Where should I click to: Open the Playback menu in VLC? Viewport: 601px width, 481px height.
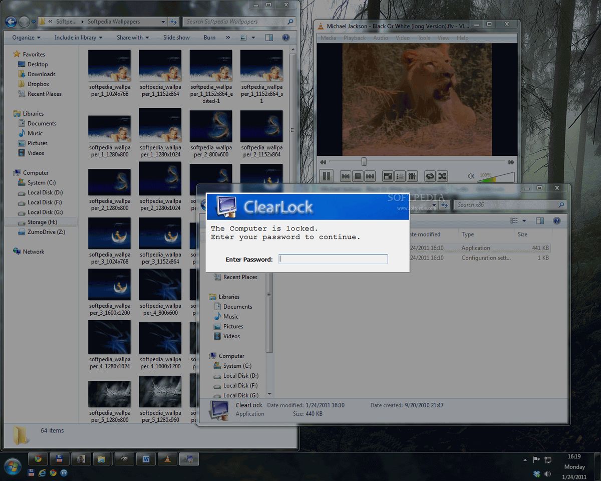pos(355,38)
